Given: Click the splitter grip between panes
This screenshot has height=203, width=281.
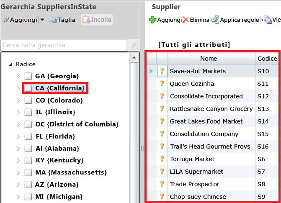Looking at the screenshot, I should tap(142, 149).
